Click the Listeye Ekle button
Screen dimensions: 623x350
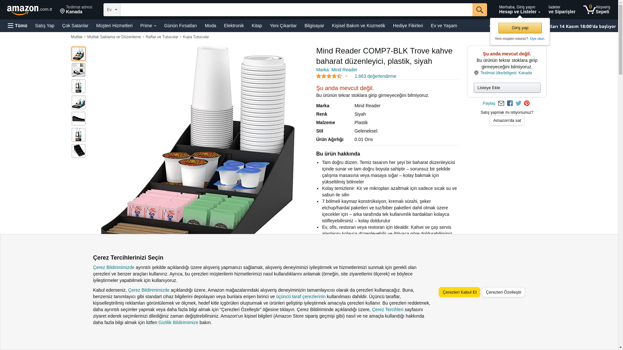(507, 87)
